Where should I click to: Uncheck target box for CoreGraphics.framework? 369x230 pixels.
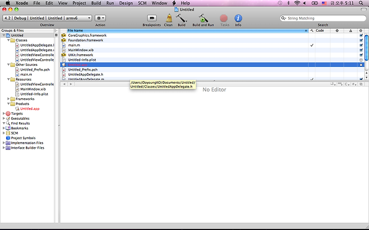pyautogui.click(x=361, y=35)
